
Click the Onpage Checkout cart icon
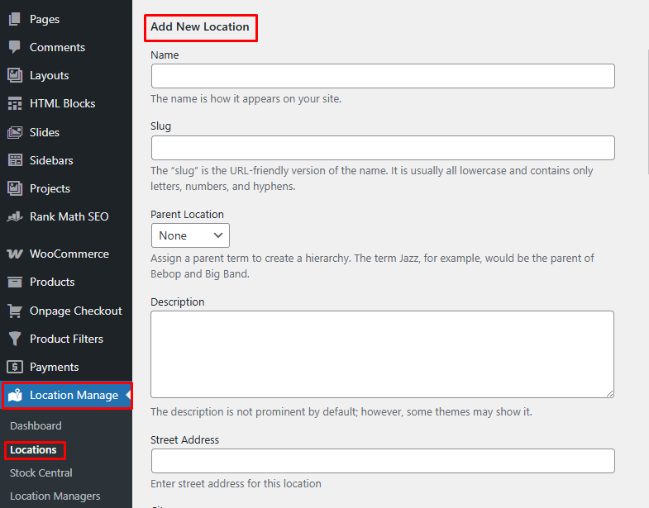[15, 311]
